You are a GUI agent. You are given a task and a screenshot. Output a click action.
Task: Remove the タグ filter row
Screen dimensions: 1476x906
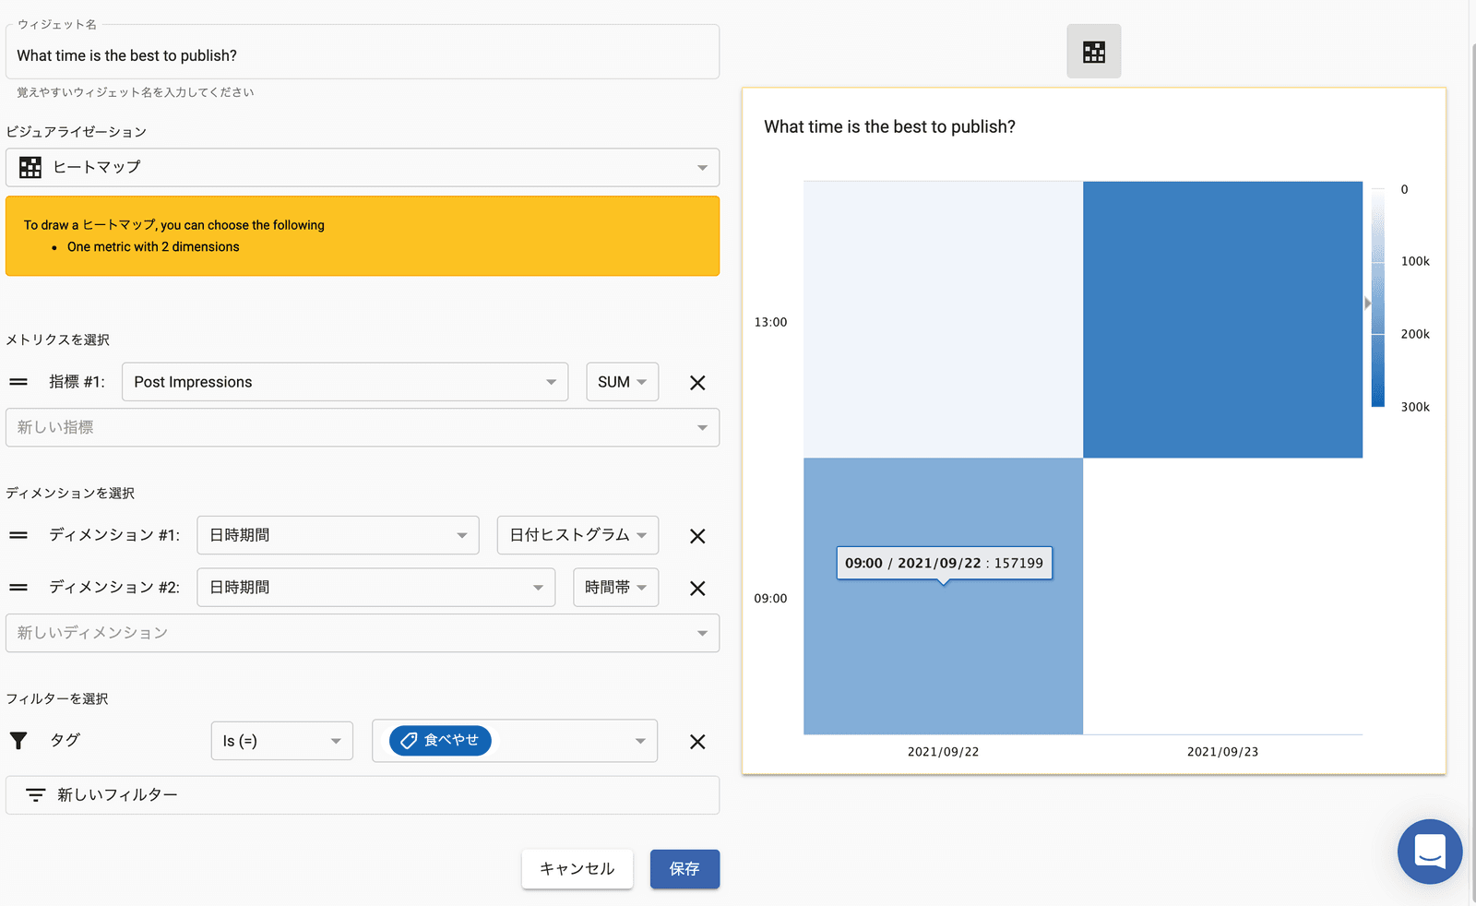pyautogui.click(x=697, y=742)
